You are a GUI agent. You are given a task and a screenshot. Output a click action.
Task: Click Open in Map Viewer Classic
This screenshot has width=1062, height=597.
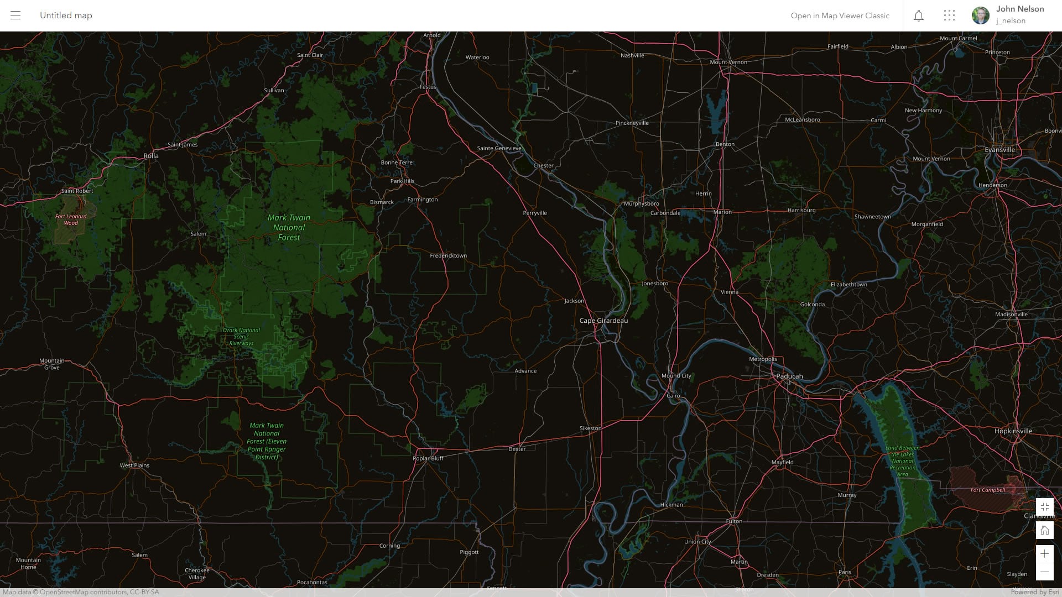point(840,15)
